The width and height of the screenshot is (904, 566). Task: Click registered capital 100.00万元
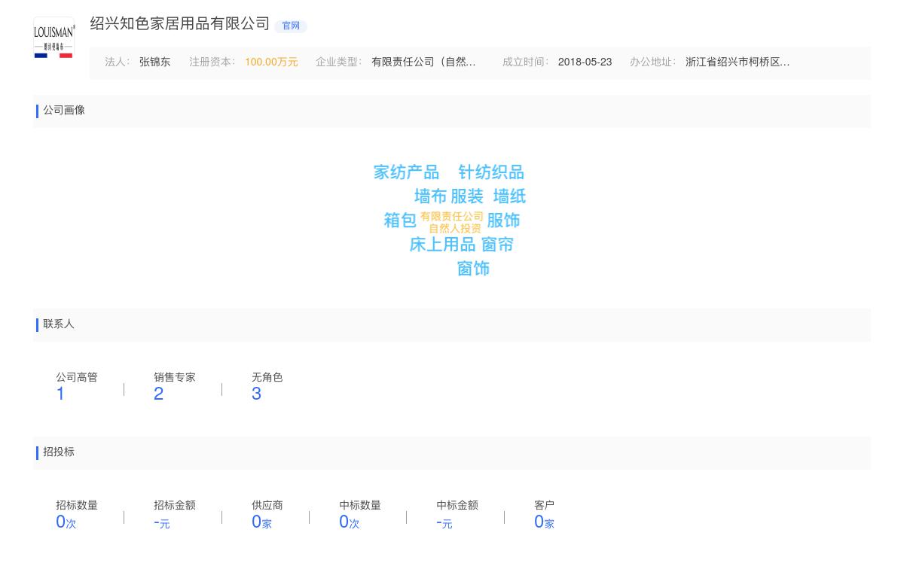point(270,62)
